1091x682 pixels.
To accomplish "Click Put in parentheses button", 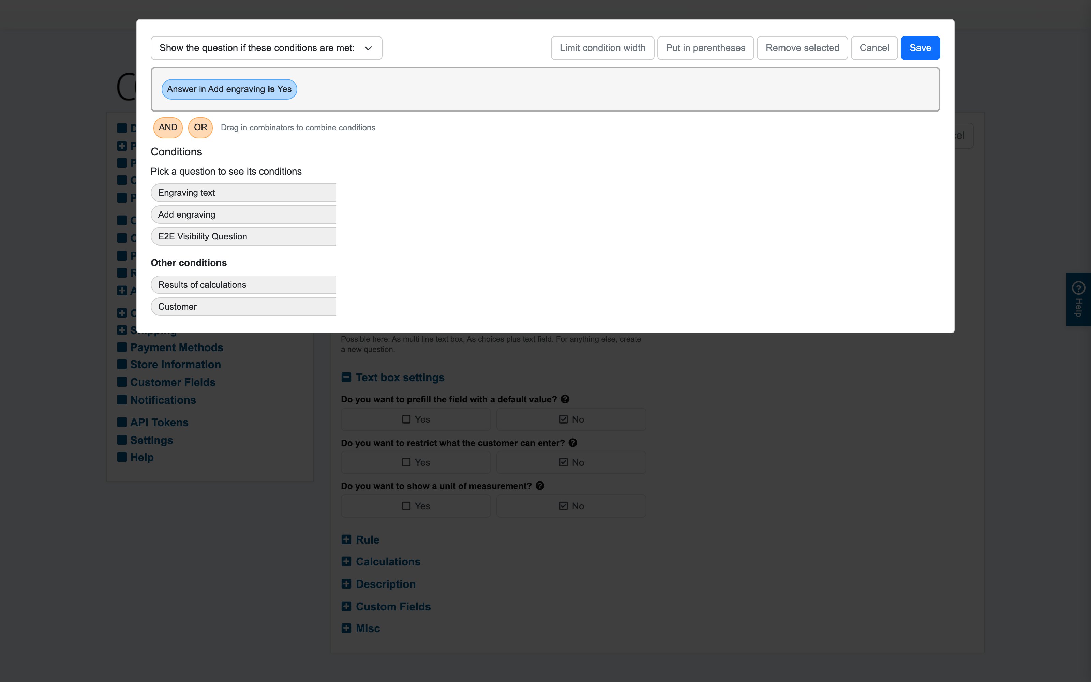I will 705,48.
